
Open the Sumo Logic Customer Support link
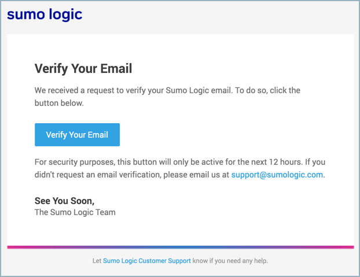coord(146,261)
